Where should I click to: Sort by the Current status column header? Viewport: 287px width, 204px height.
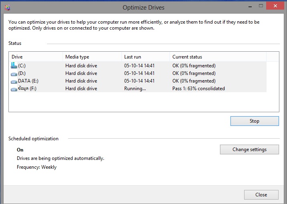(x=218, y=57)
